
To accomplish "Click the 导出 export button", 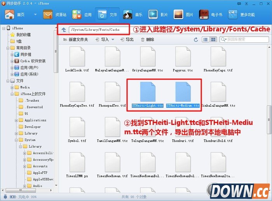I will 127,40.
